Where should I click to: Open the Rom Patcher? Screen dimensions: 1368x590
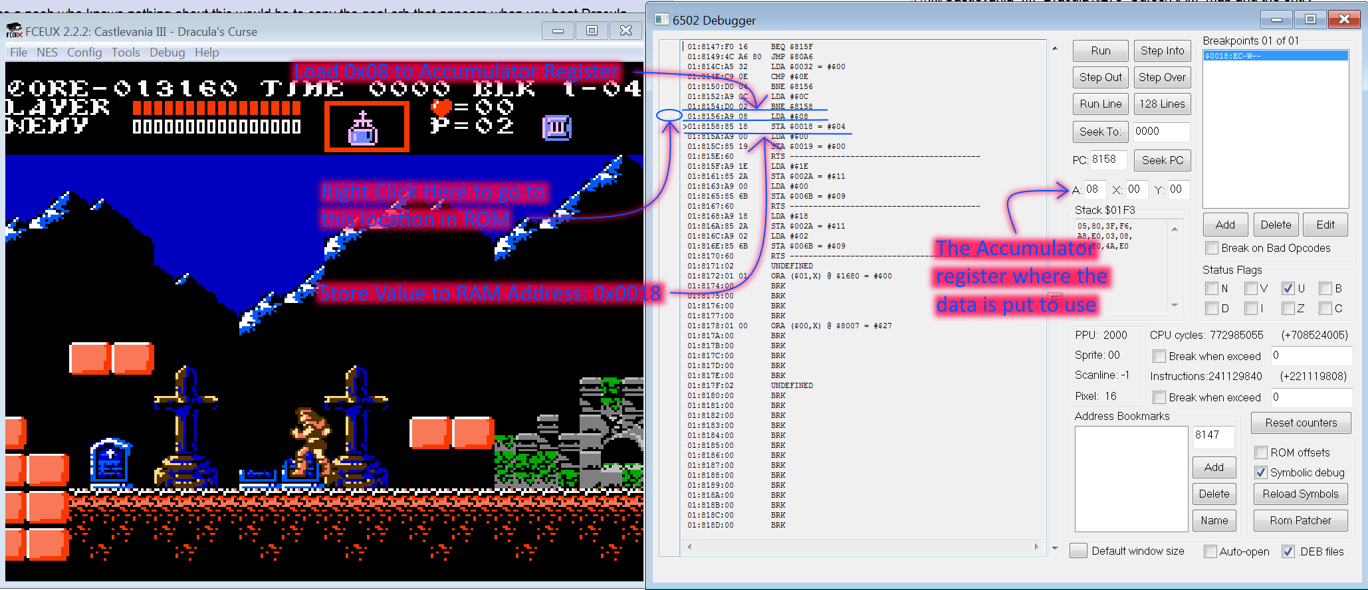click(1301, 520)
